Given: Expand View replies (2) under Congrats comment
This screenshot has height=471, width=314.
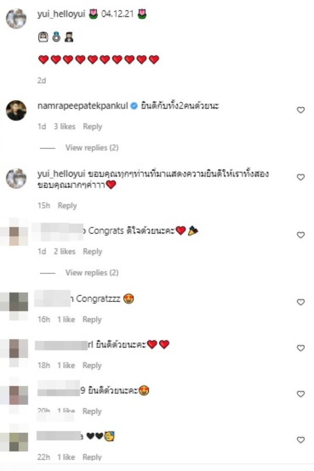Looking at the screenshot, I should (x=92, y=272).
